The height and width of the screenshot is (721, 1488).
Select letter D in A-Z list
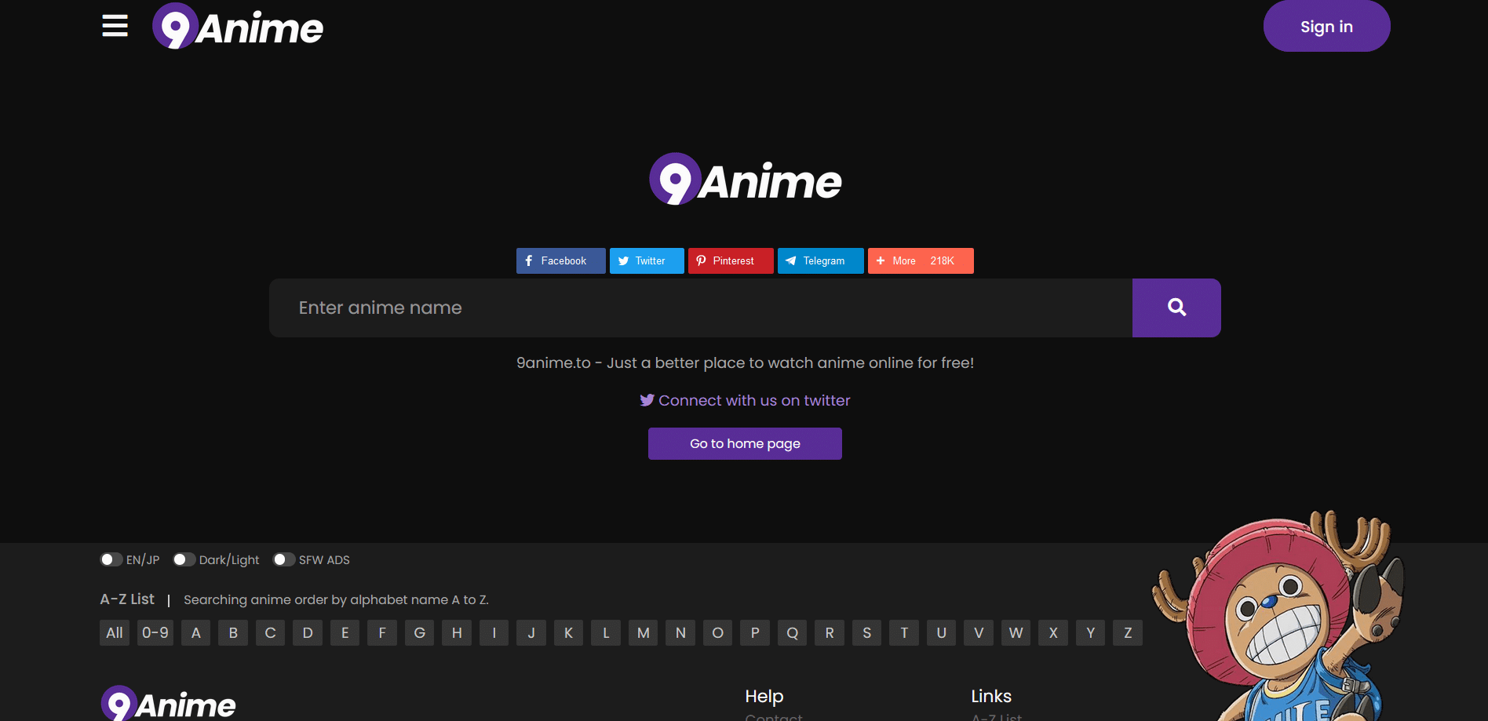pyautogui.click(x=308, y=632)
